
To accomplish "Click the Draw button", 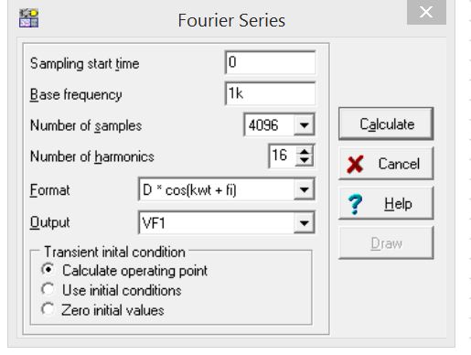I will tap(386, 243).
